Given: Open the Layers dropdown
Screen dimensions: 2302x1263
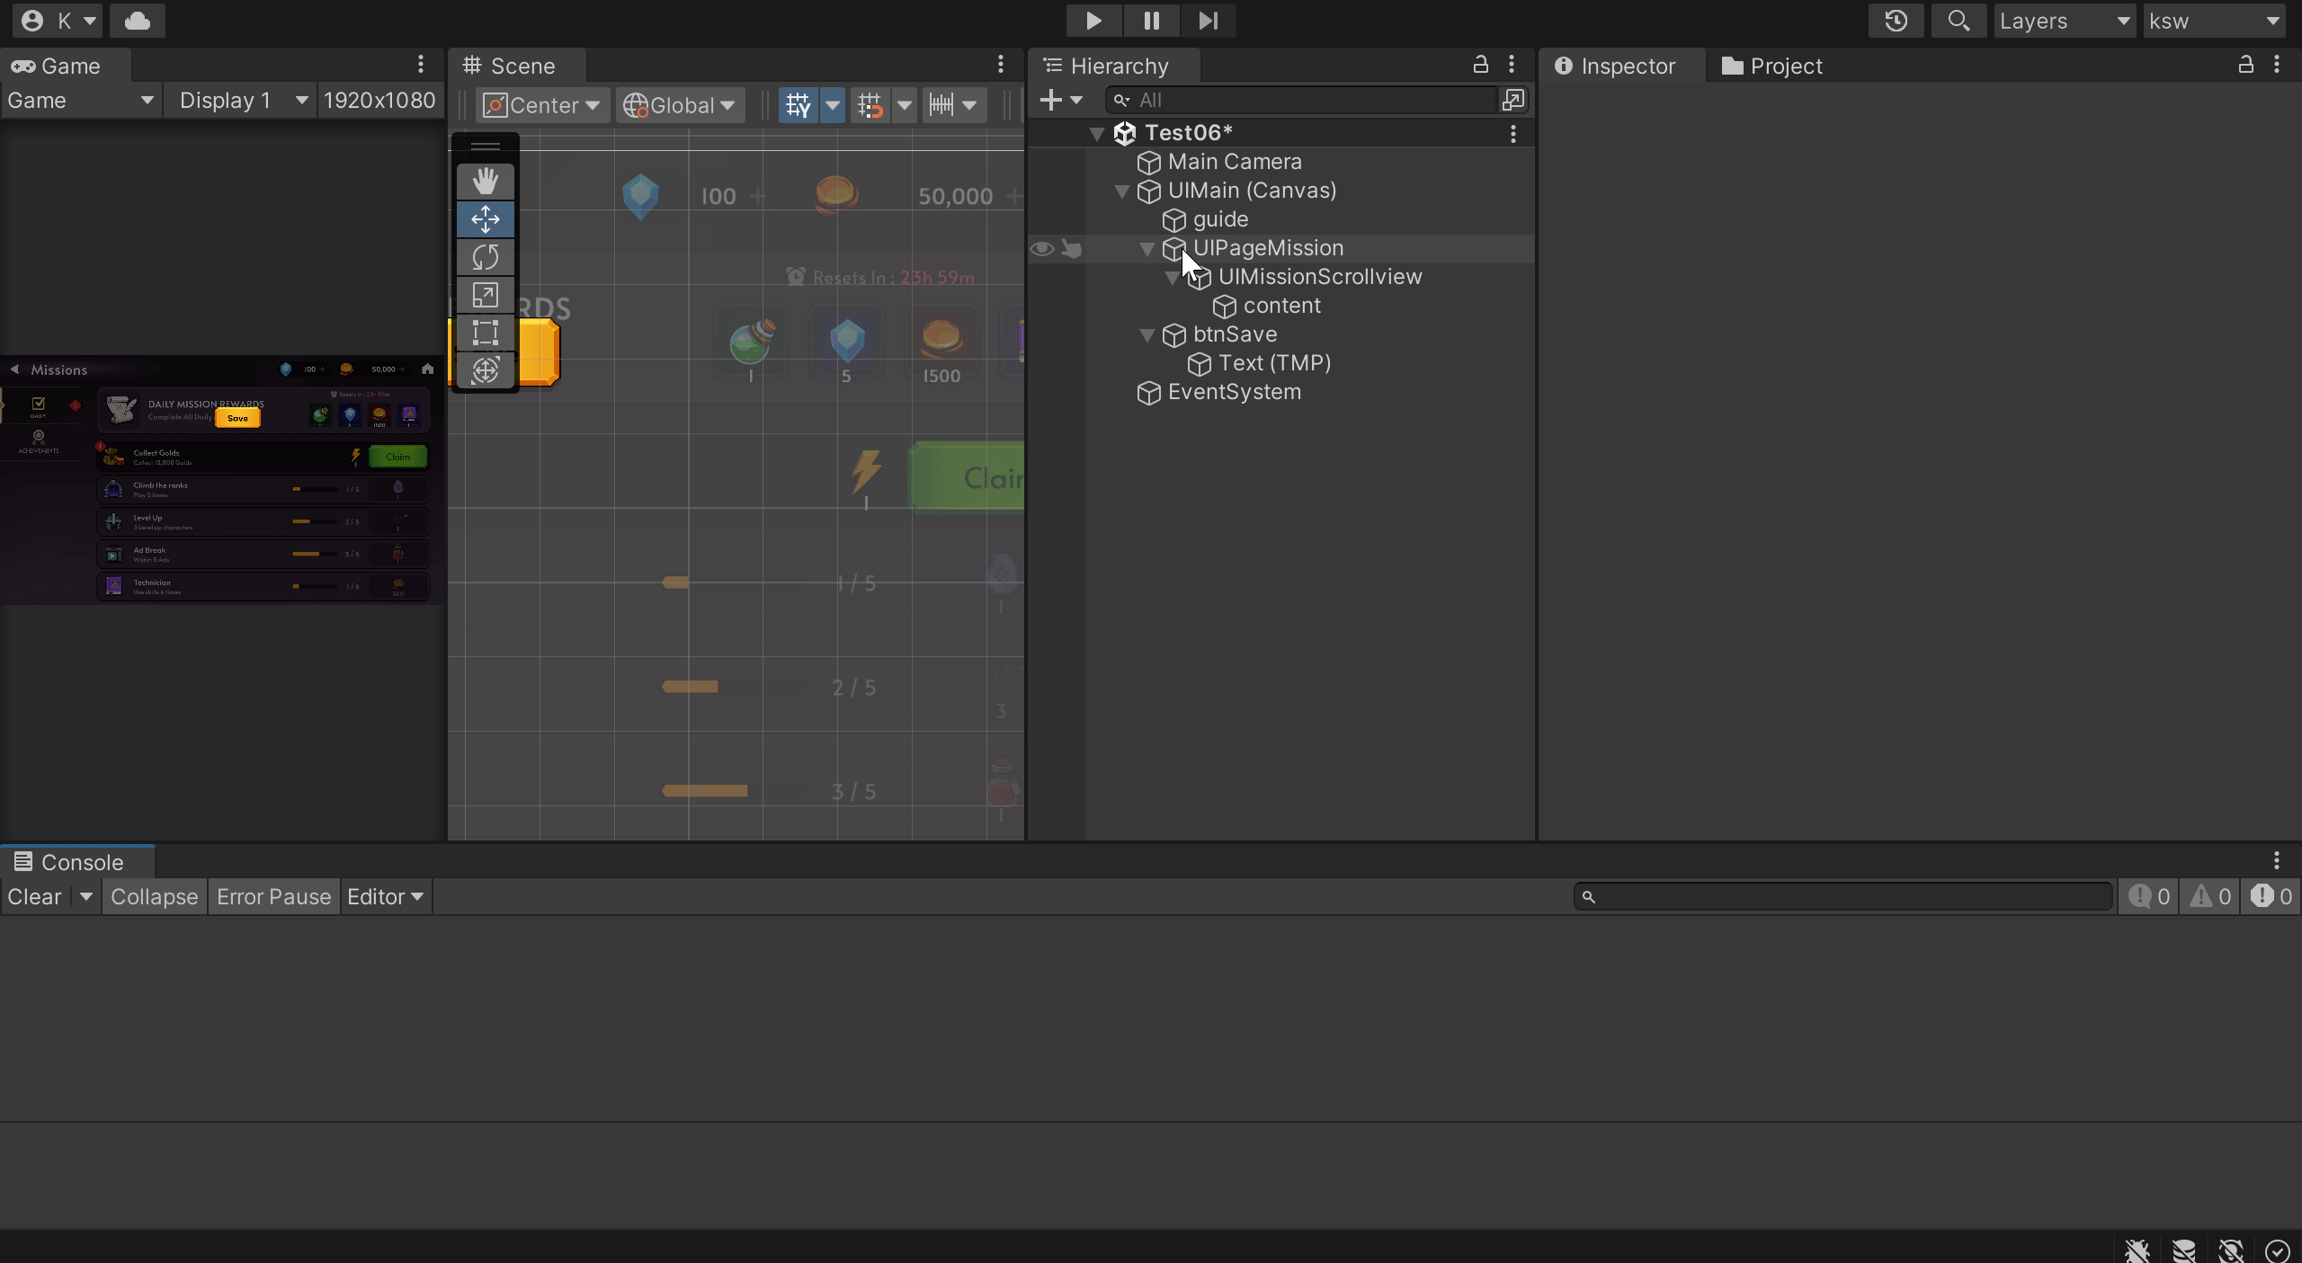Looking at the screenshot, I should tap(2064, 20).
